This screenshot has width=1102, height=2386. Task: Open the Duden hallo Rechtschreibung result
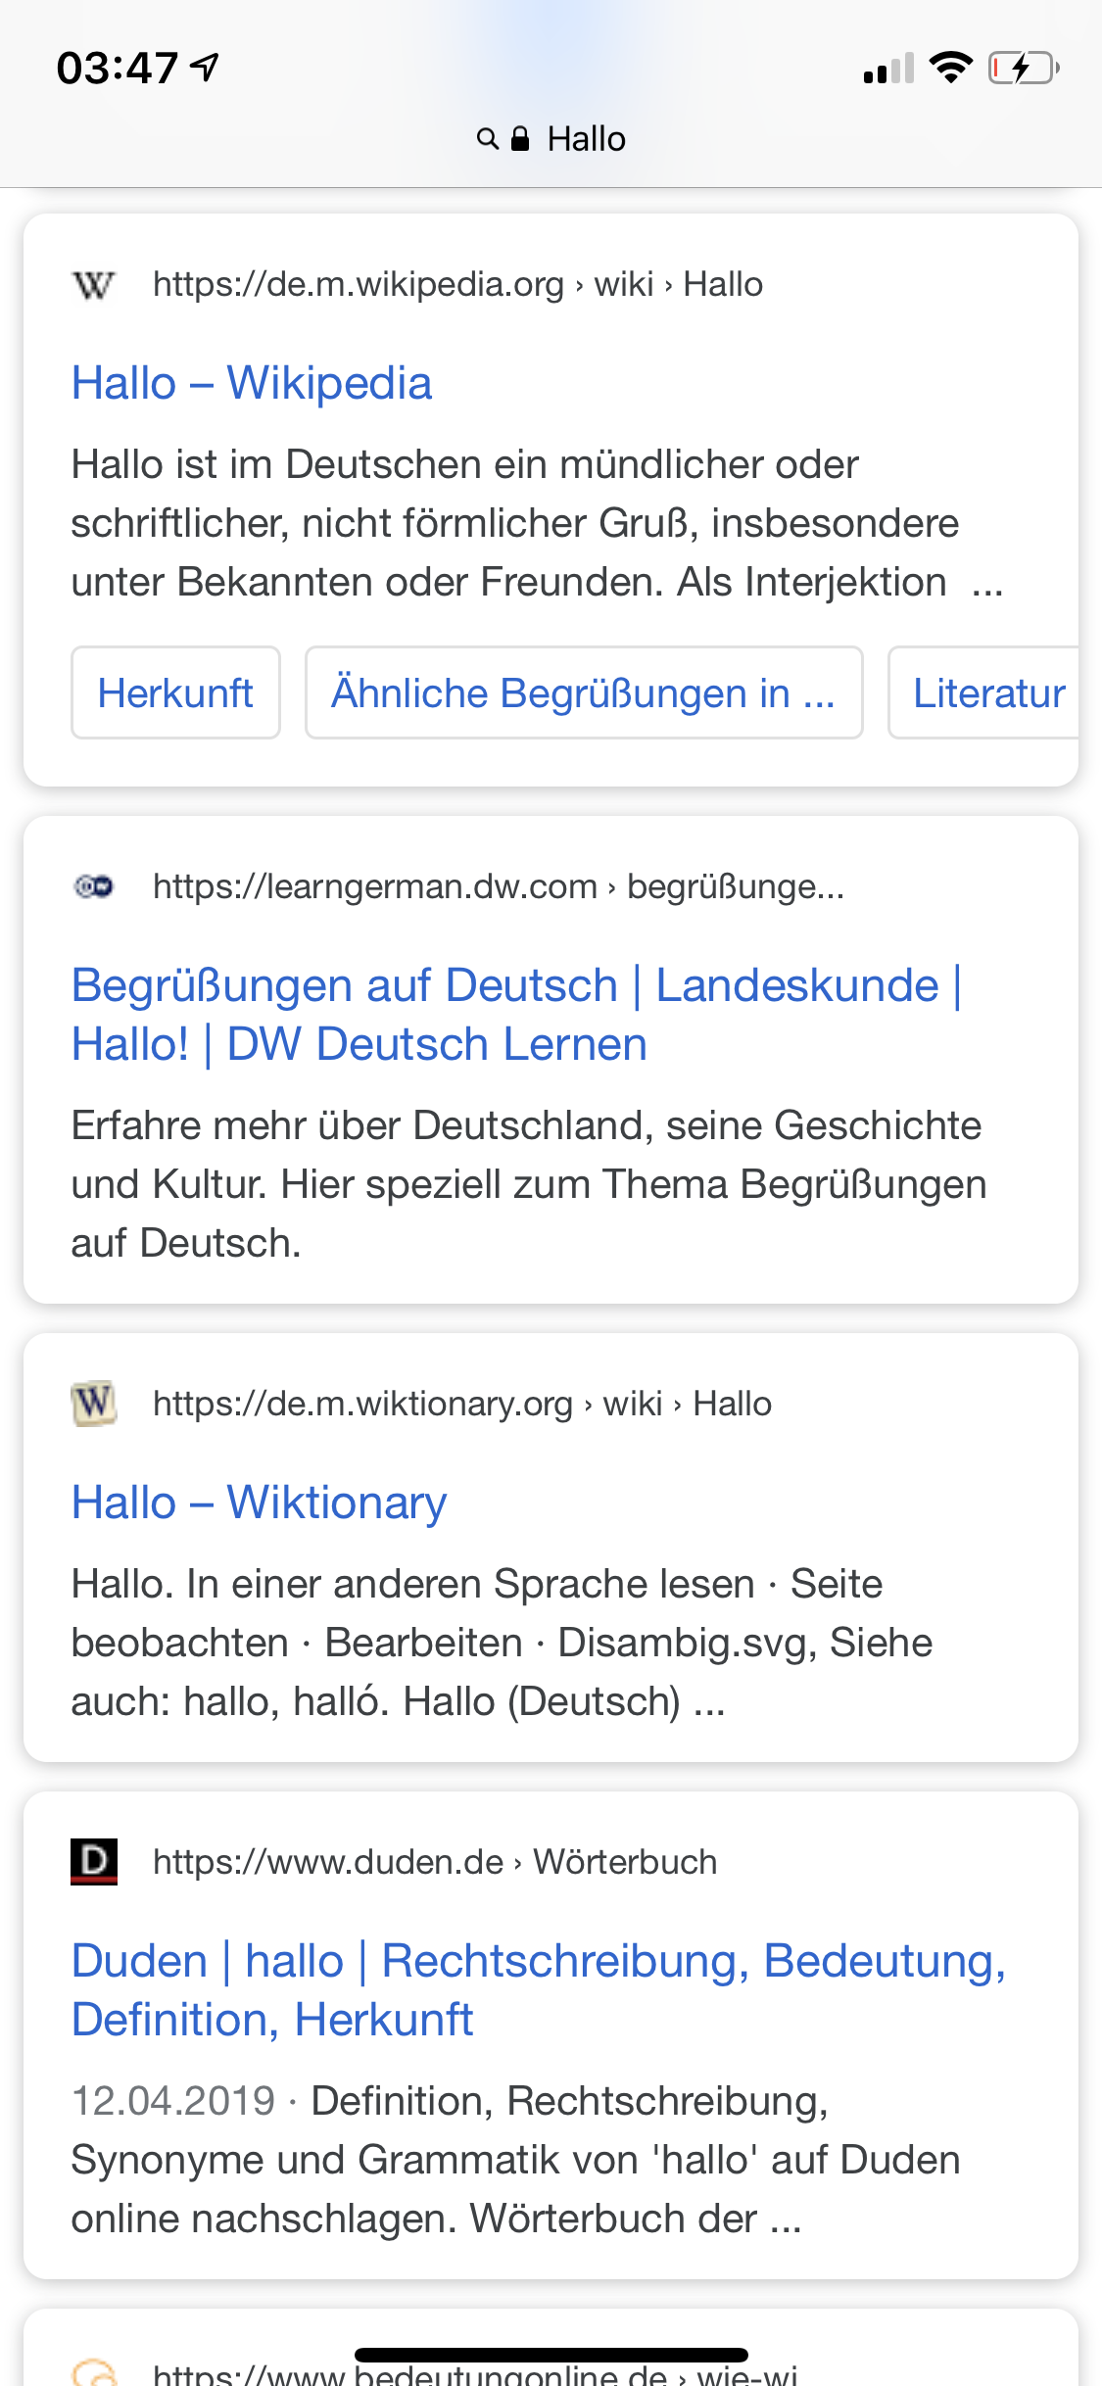tap(538, 1989)
